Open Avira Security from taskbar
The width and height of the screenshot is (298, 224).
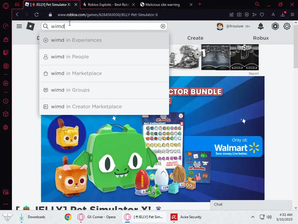pos(186,217)
